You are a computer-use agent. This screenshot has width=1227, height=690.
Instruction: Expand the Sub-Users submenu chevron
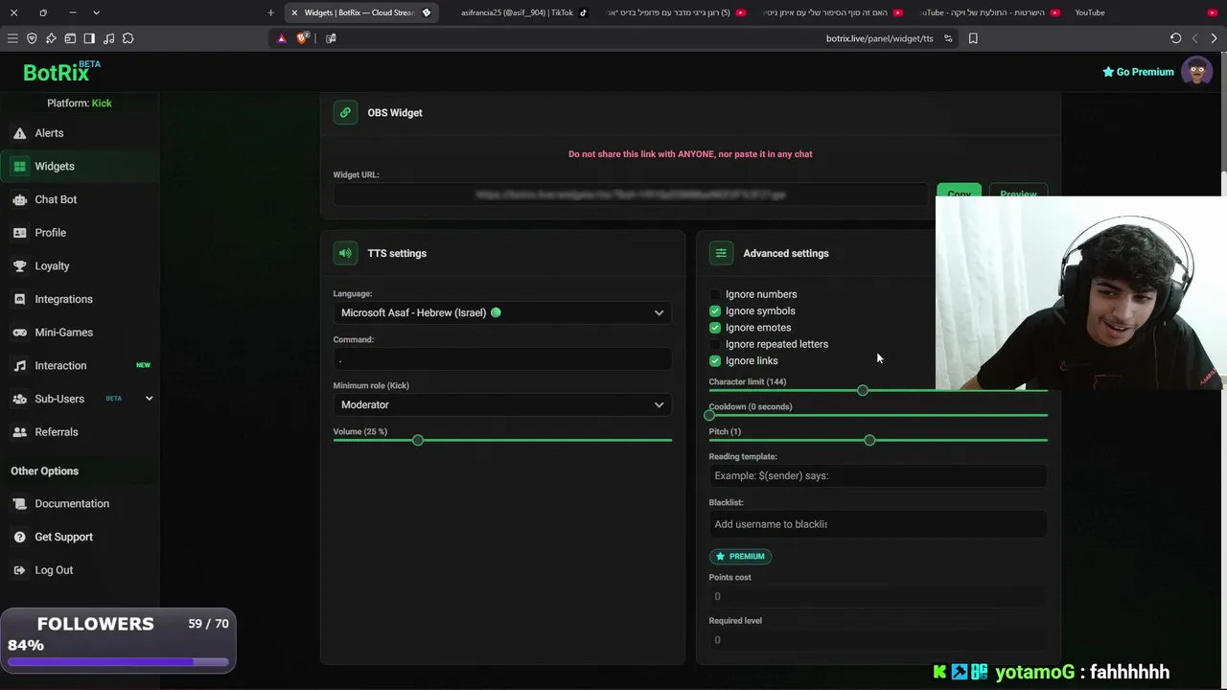[149, 399]
